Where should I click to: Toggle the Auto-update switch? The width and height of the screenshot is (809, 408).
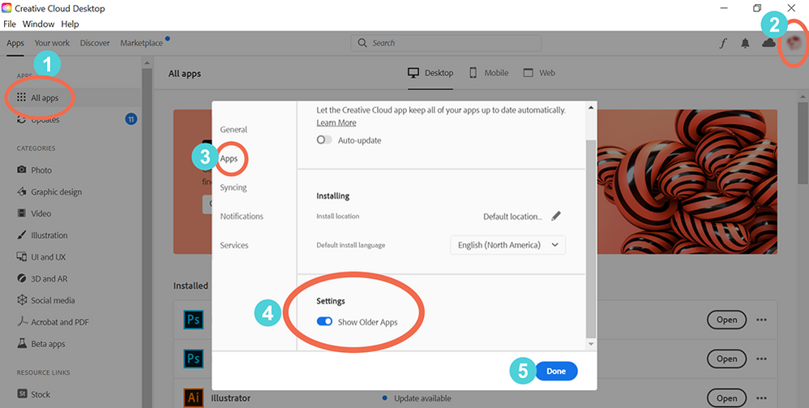pyautogui.click(x=324, y=140)
